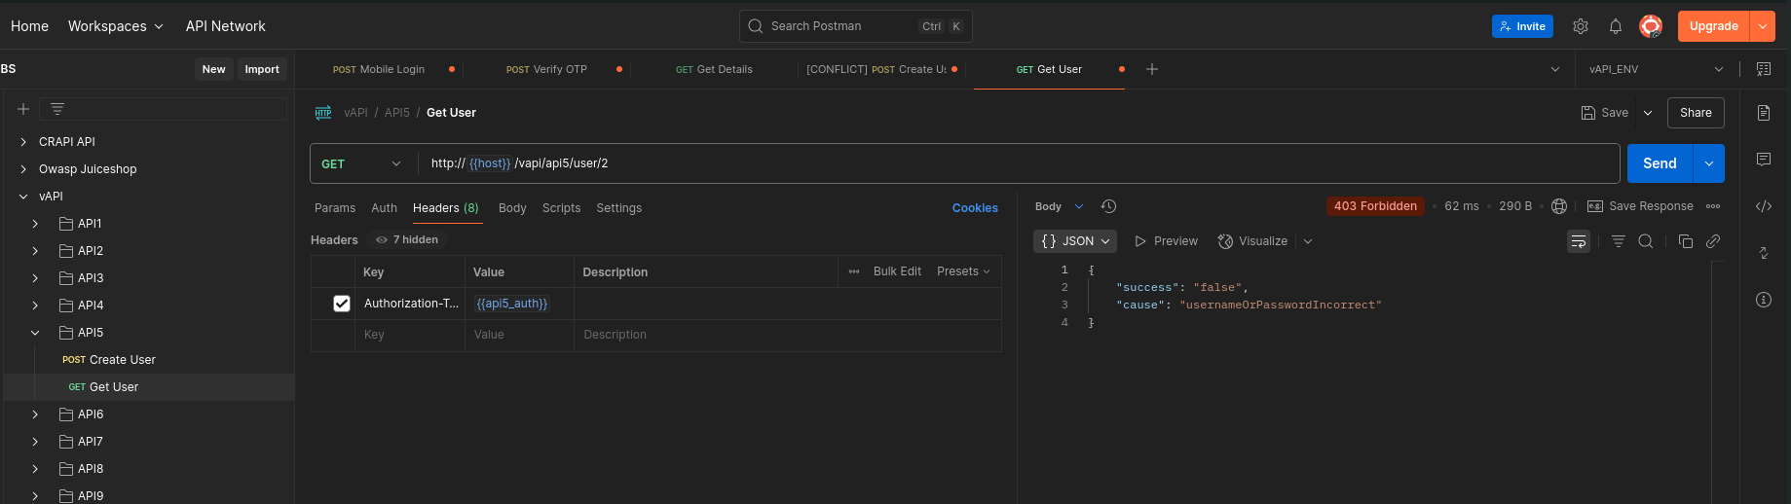Open the Save options dropdown arrow
1791x504 pixels.
click(1648, 113)
